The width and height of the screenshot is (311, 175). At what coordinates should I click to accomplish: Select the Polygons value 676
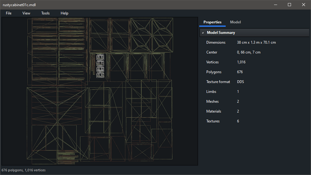coord(240,72)
